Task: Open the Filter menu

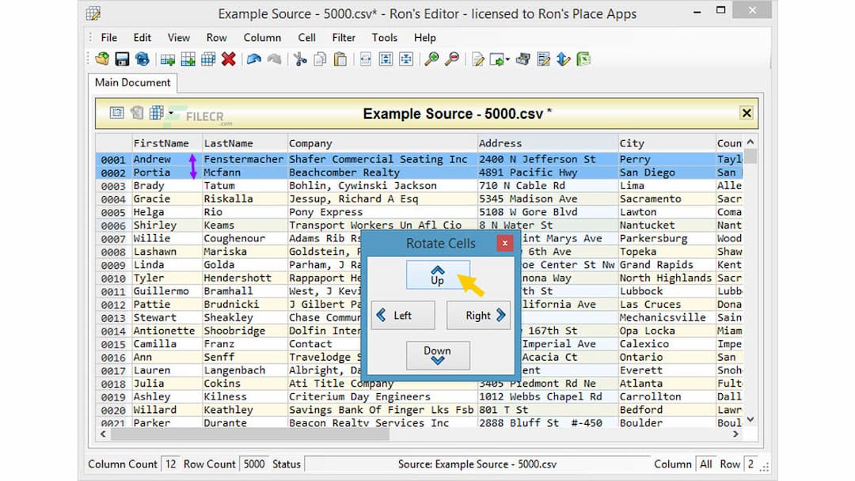Action: tap(344, 37)
